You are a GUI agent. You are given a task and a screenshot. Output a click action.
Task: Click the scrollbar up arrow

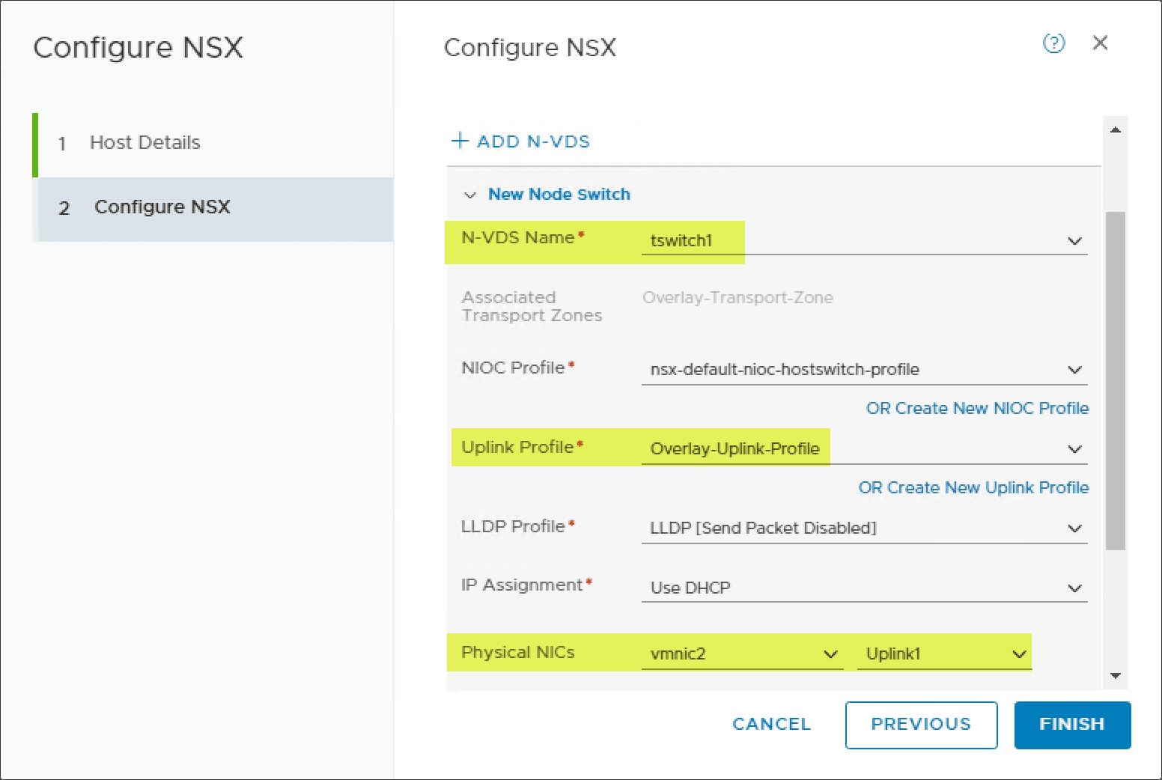click(x=1116, y=130)
